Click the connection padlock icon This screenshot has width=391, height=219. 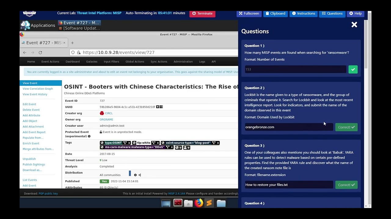79,53
